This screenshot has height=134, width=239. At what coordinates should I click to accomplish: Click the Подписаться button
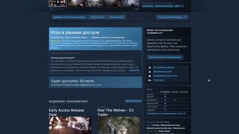coord(97,17)
